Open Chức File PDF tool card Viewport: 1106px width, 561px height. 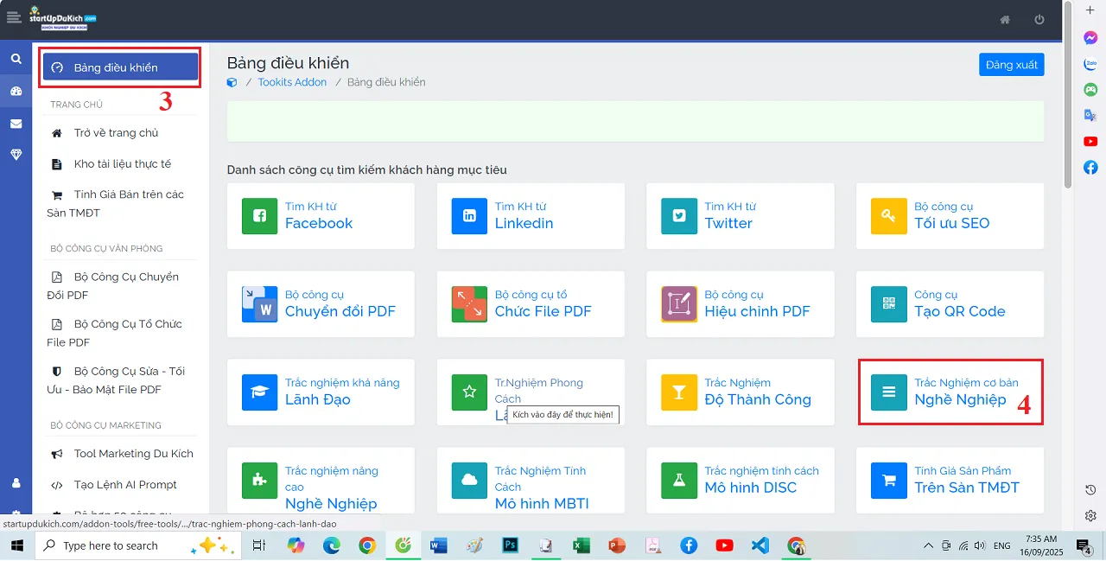click(x=531, y=304)
